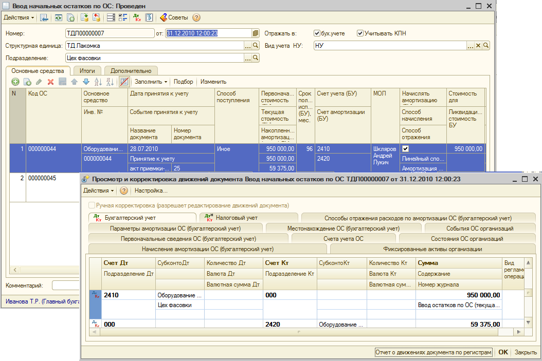This screenshot has width=542, height=361.
Task: Delete the selected row with red X
Action: 50,82
